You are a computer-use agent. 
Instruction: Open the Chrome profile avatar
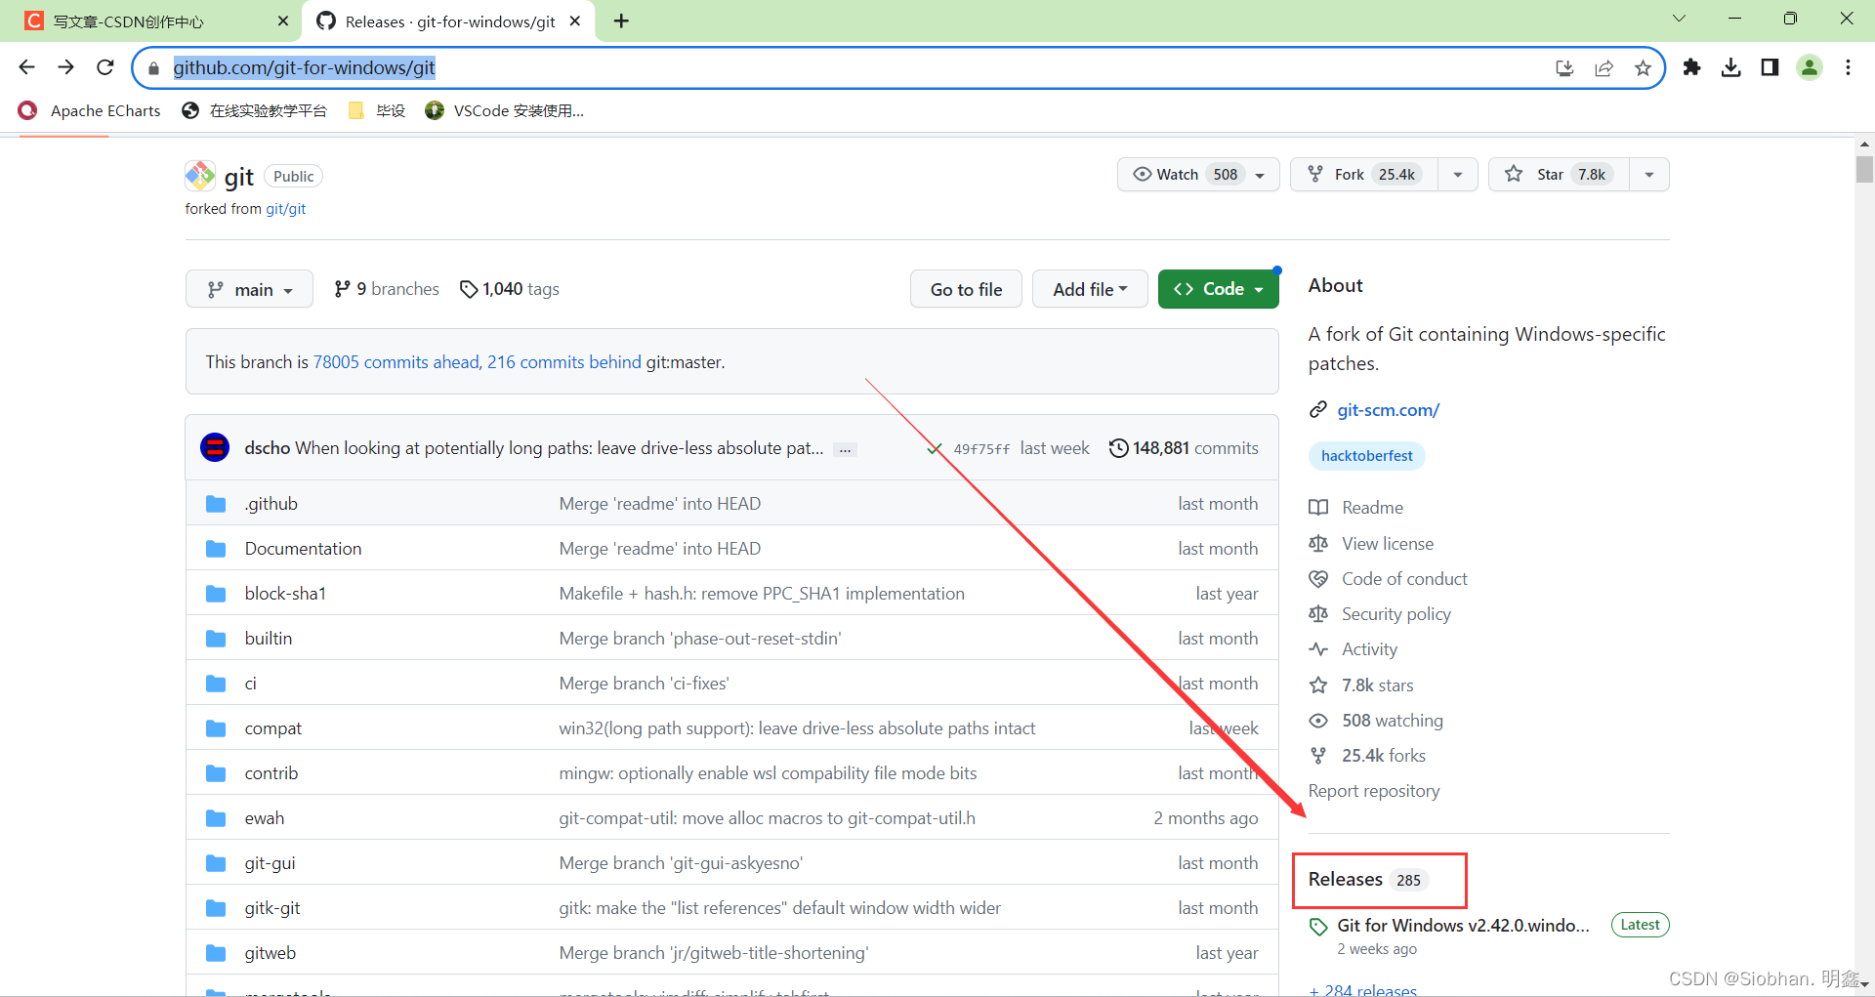(x=1810, y=67)
